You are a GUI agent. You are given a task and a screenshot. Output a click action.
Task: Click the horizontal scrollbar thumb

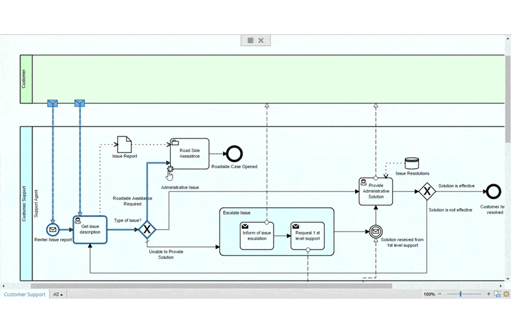210,285
